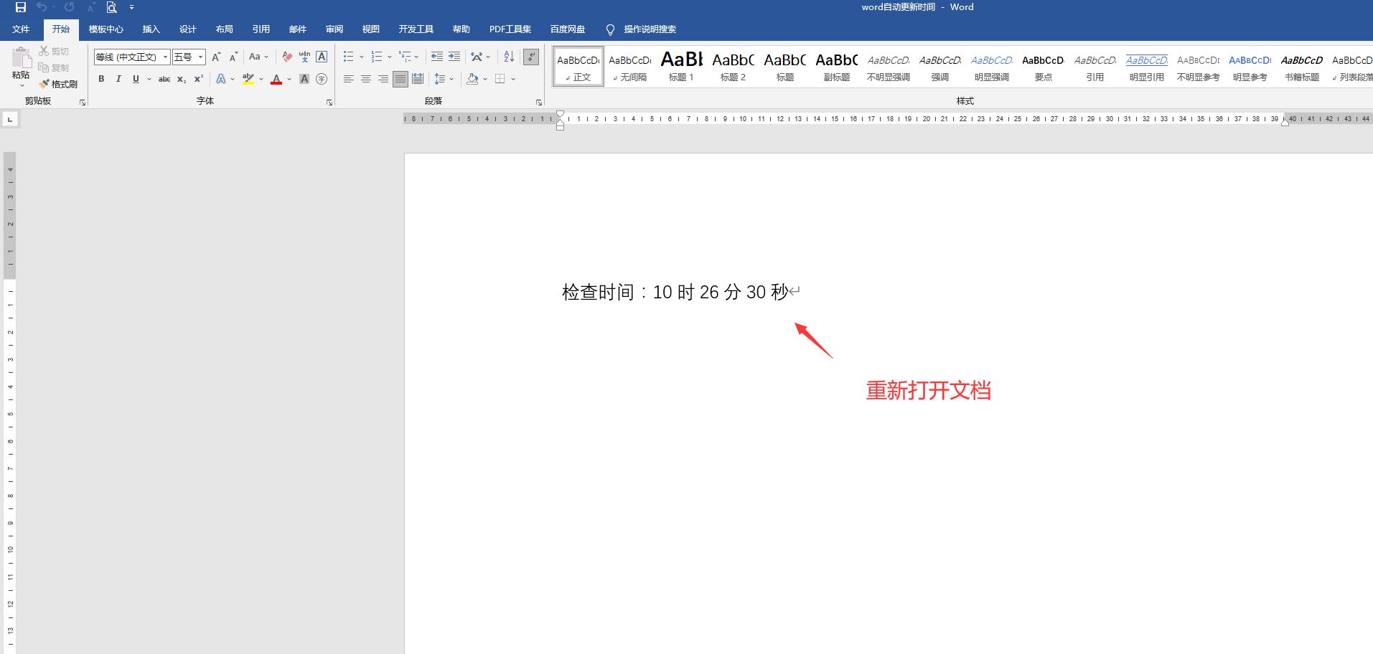Viewport: 1373px width, 654px height.
Task: Open the Paragraph dialog launcher in 段落 group
Action: (539, 103)
